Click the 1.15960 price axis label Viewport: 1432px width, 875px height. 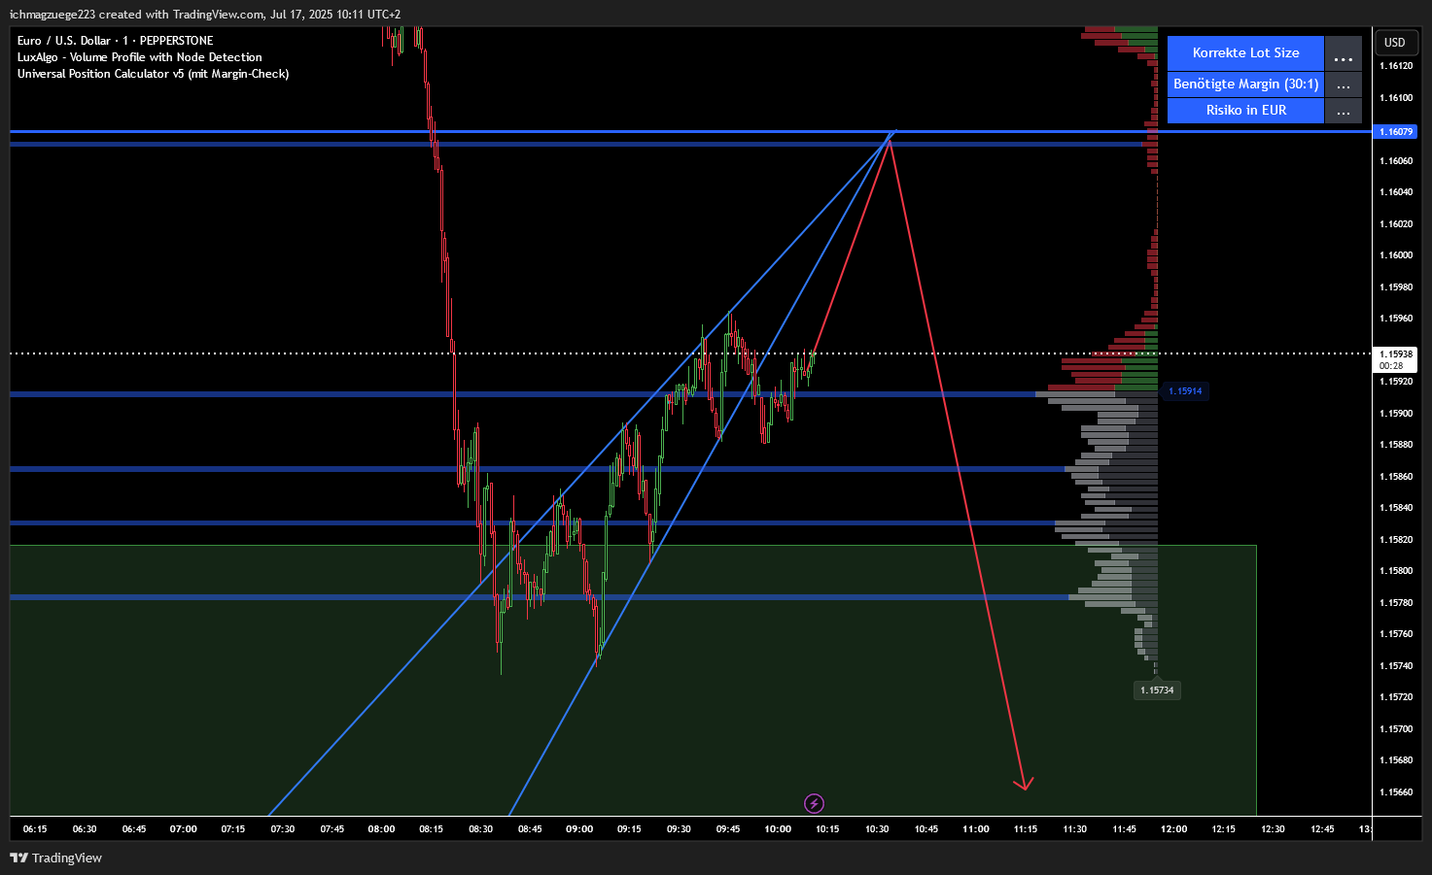coord(1395,319)
